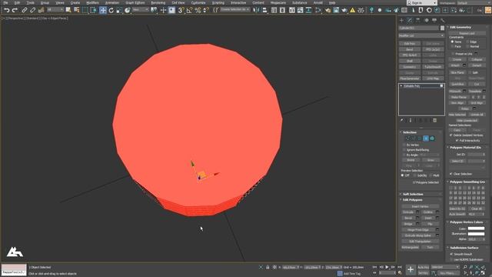Image resolution: width=492 pixels, height=277 pixels.
Task: Toggle the Smooth Result checkbox
Action: coord(451,254)
